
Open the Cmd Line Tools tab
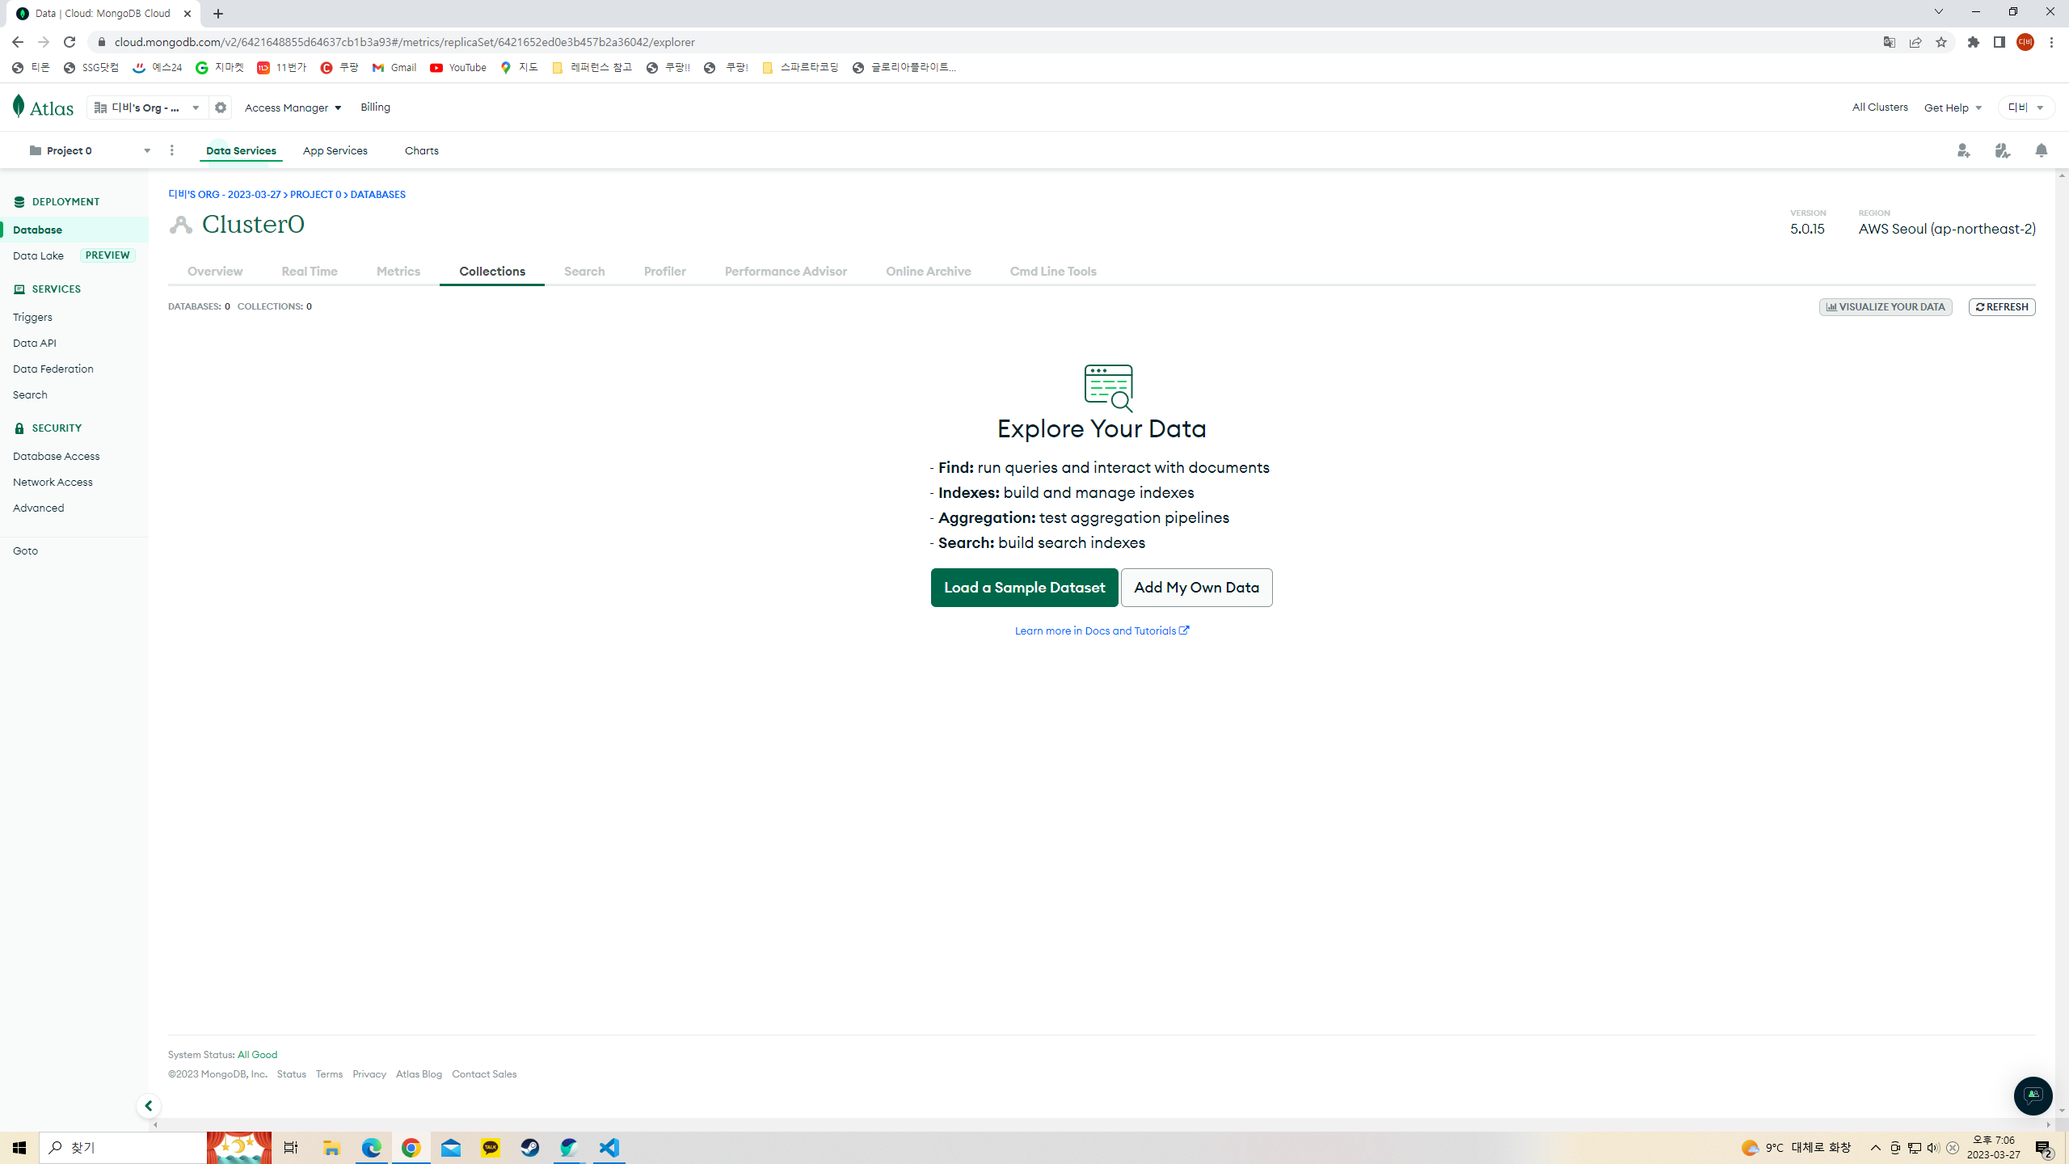1053,272
